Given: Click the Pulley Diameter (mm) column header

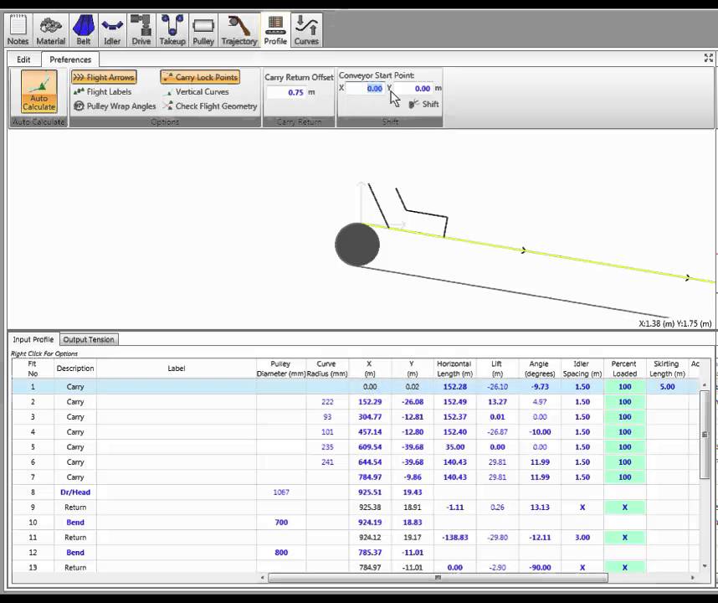Looking at the screenshot, I should (x=281, y=368).
